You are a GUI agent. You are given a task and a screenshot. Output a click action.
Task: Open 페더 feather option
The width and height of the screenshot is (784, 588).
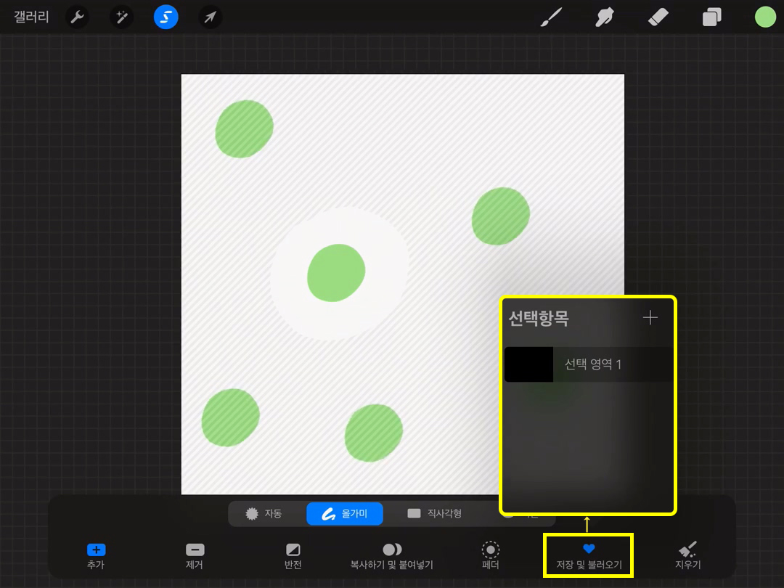point(491,555)
